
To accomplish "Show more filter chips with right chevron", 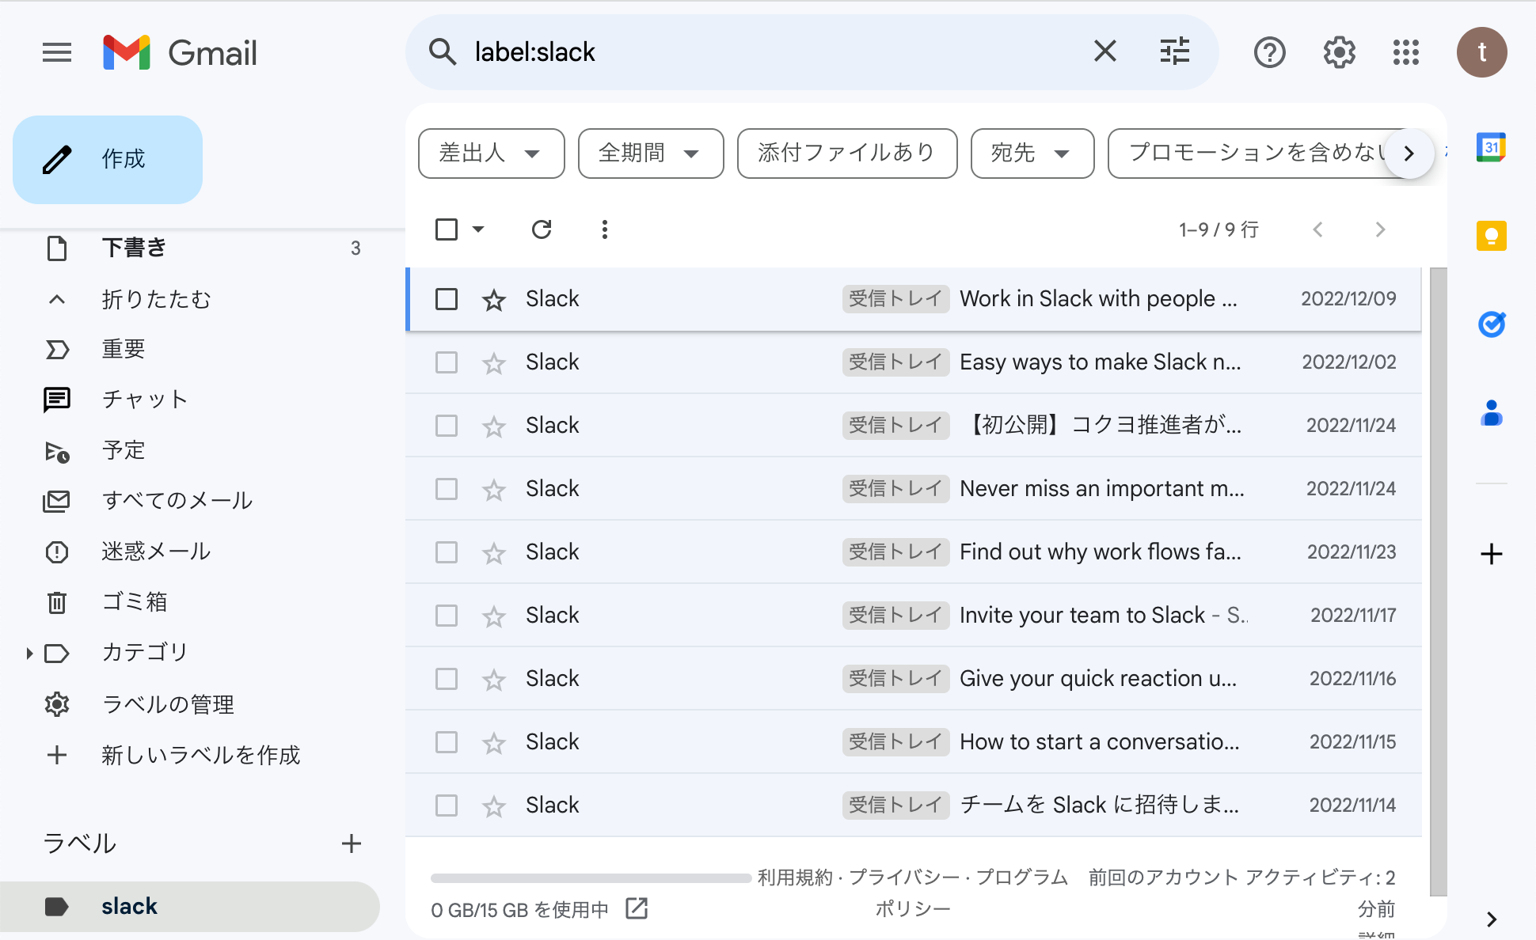I will pos(1409,154).
